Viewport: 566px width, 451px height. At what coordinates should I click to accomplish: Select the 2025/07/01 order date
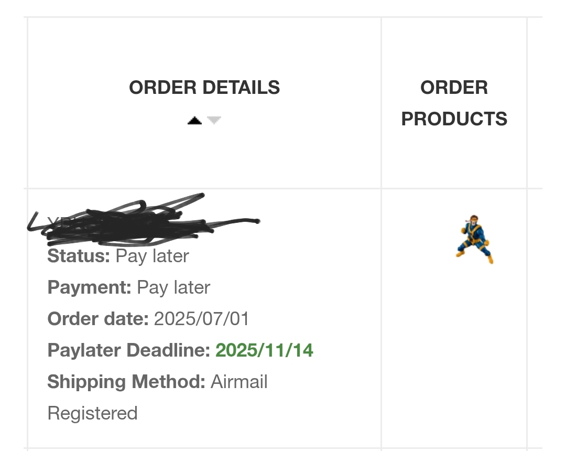[x=201, y=319]
